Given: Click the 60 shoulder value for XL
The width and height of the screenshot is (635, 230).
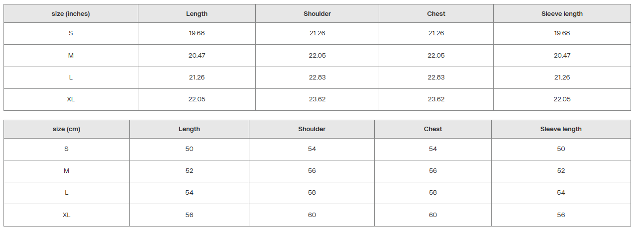Looking at the screenshot, I should point(312,215).
